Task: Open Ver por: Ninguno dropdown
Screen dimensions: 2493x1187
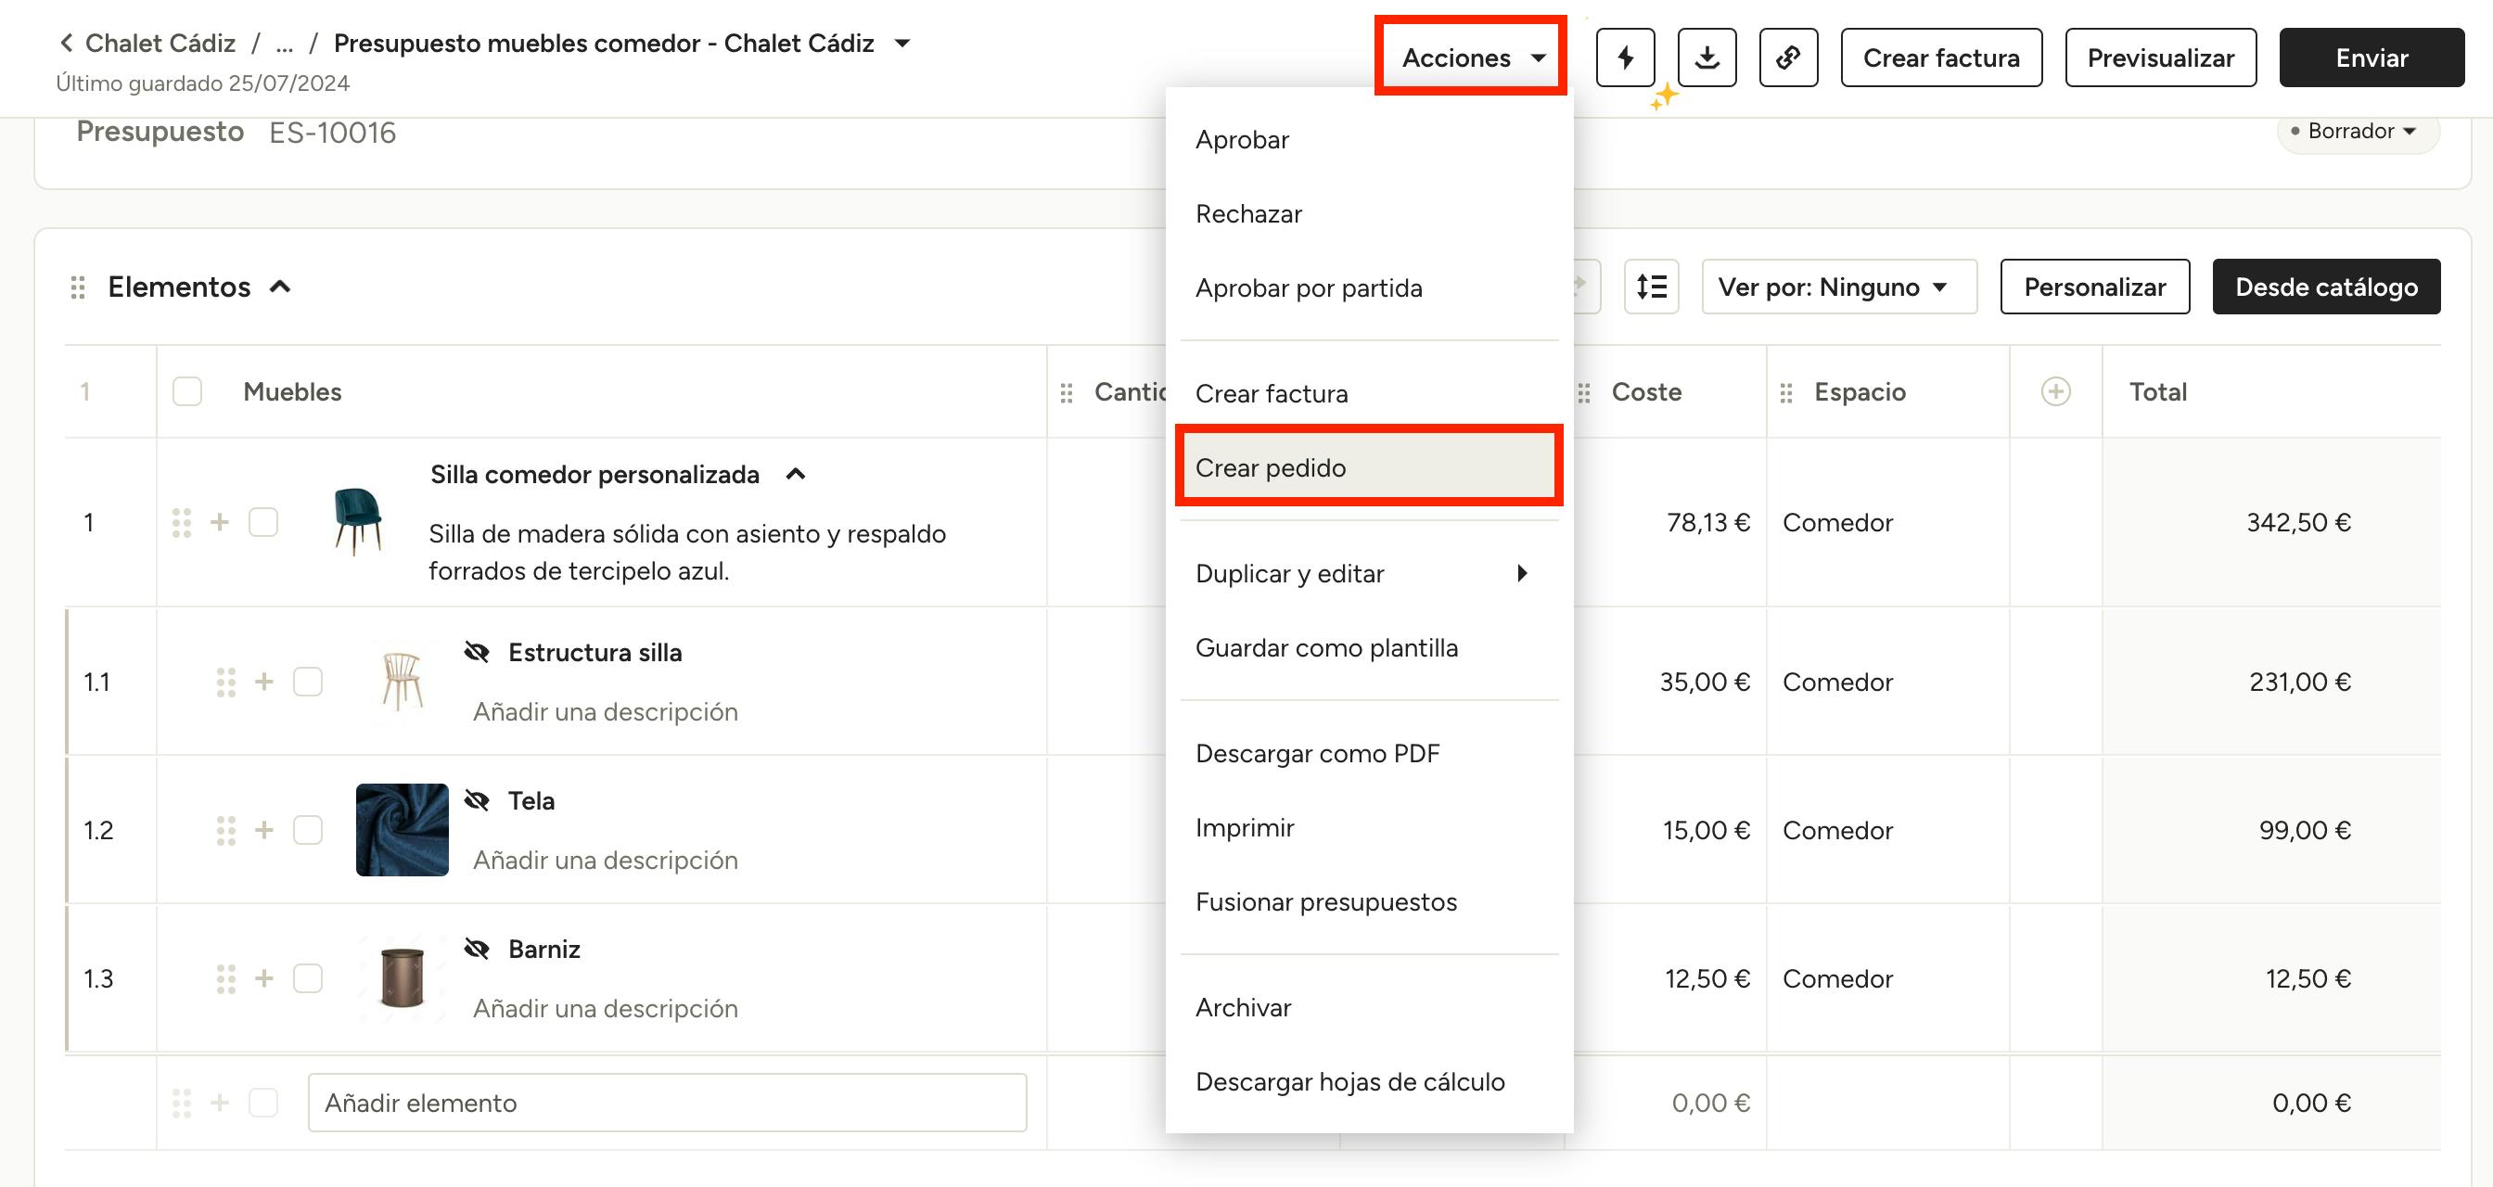Action: (x=1838, y=287)
